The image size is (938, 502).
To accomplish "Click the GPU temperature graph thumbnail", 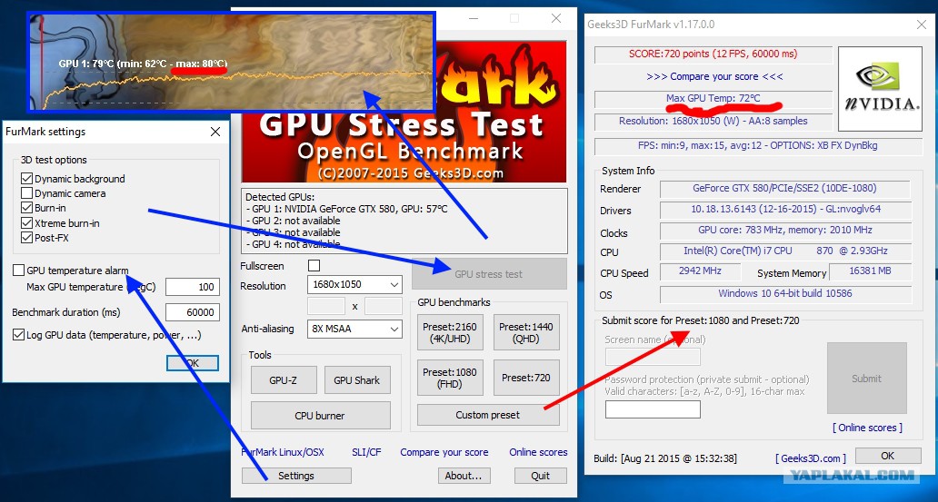I will (x=231, y=62).
